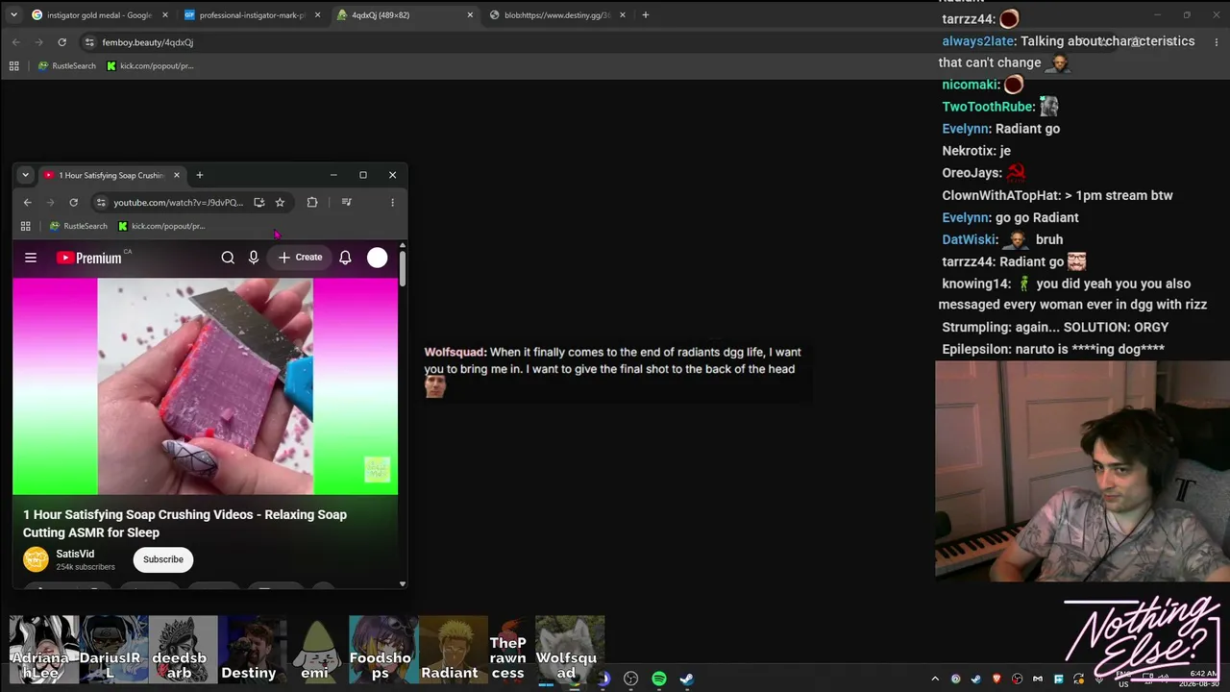This screenshot has width=1230, height=692.
Task: Close the Soap Crushing YouTube tab
Action: (176, 175)
